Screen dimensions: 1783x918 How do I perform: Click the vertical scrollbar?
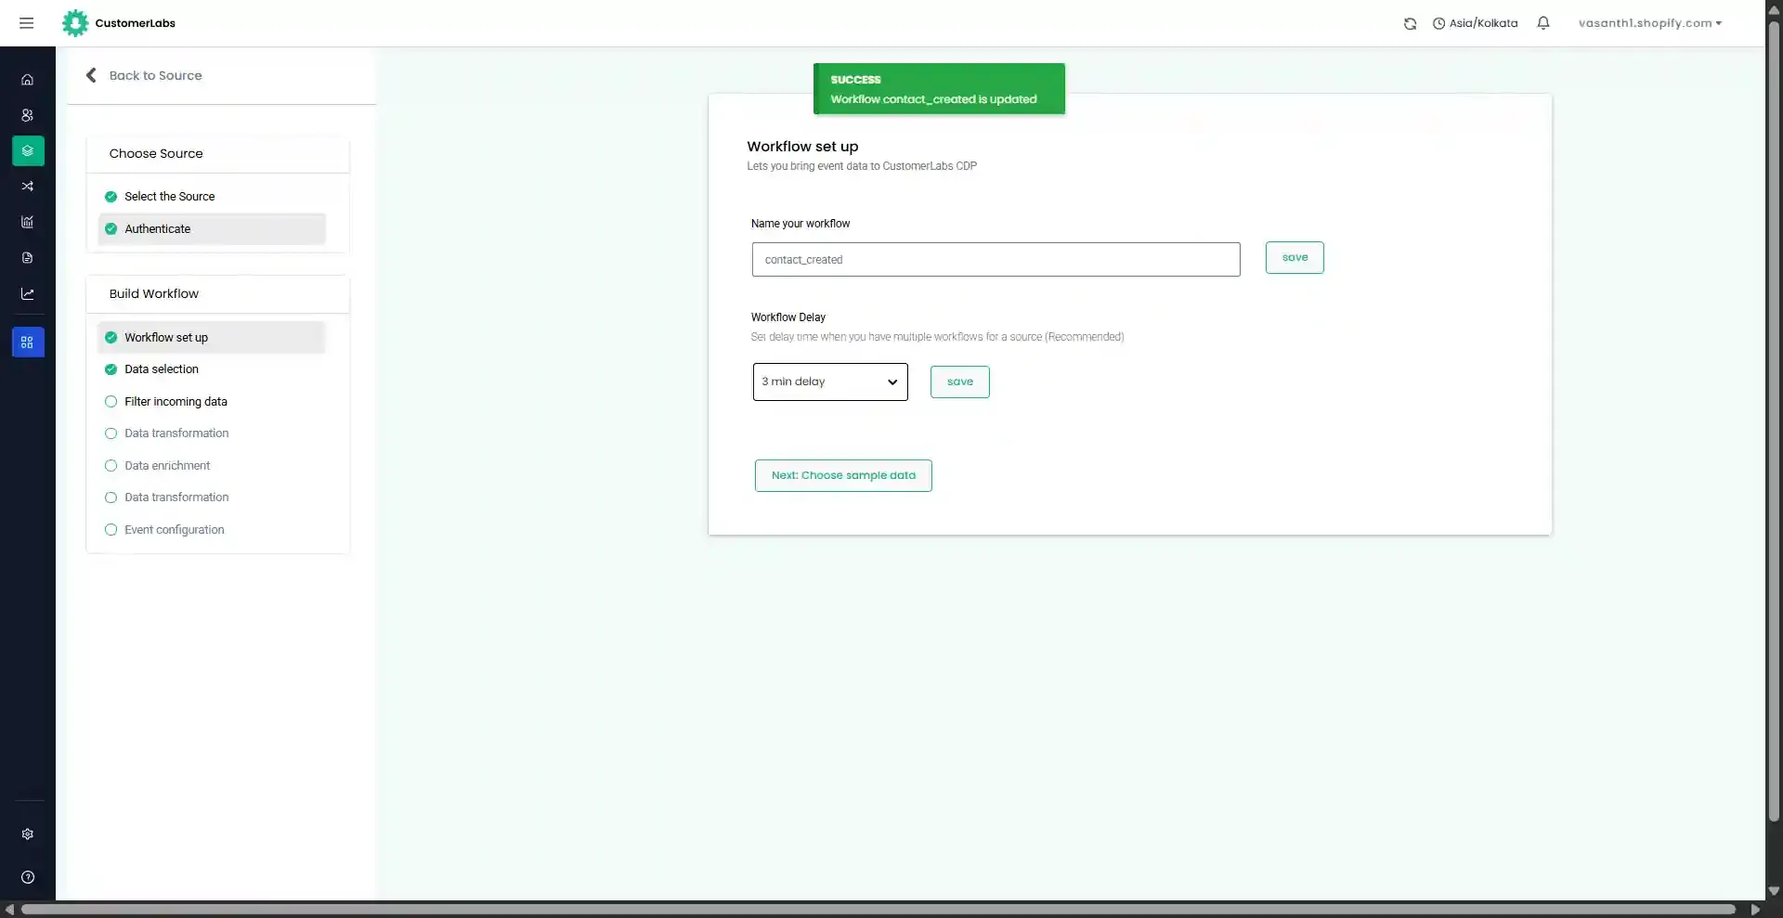tap(1774, 422)
